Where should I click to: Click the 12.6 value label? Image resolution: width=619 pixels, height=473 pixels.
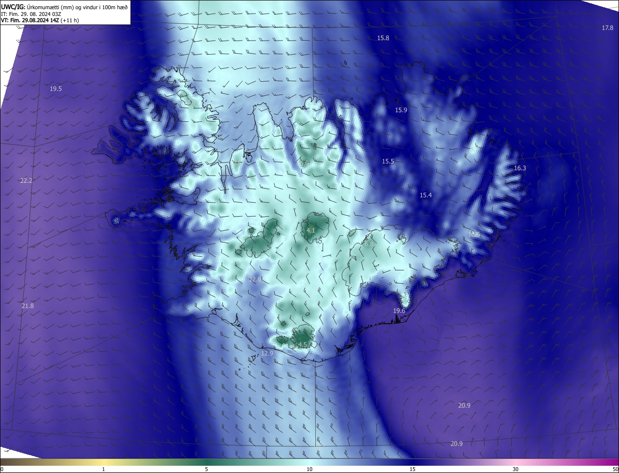tap(255, 280)
